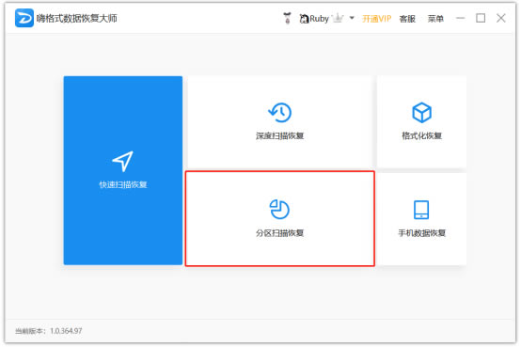Click the 分区扫描恢复 label
The height and width of the screenshot is (347, 521).
[x=279, y=233]
